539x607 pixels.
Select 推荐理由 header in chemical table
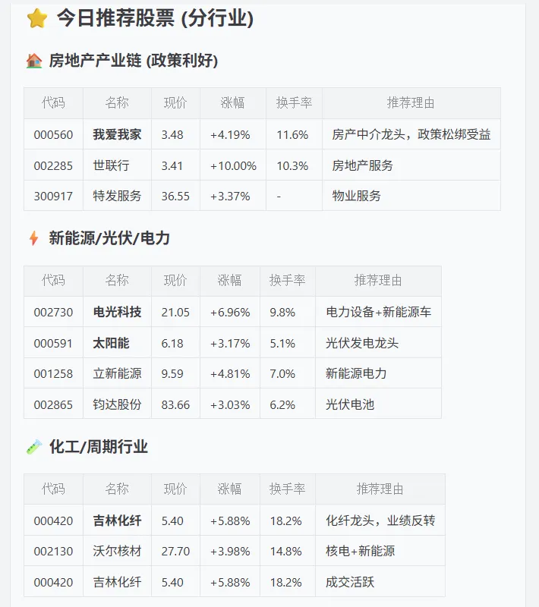380,489
